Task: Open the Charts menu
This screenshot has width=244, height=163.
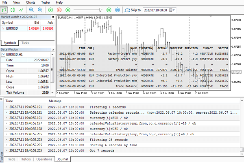Action: tap(30, 2)
